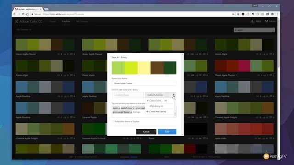The image size is (294, 165).
Task: Click the search magnifier in the apple search box
Action: (236, 30)
